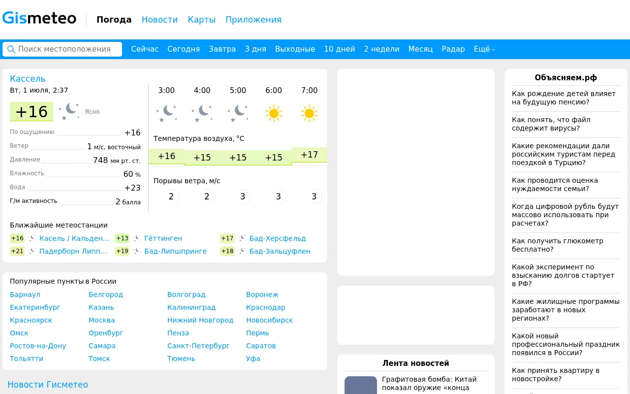Click the moon icon next to Бад-Зальцуфлен
Image resolution: width=630 pixels, height=394 pixels.
click(x=242, y=251)
